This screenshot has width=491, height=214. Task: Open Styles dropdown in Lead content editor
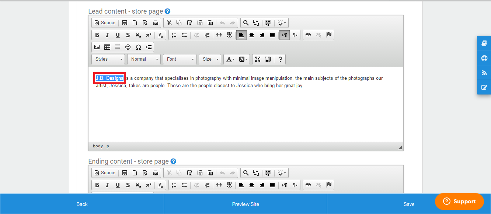tap(108, 59)
